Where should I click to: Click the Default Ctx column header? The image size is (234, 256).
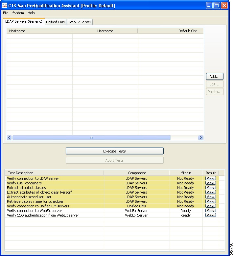(171, 31)
